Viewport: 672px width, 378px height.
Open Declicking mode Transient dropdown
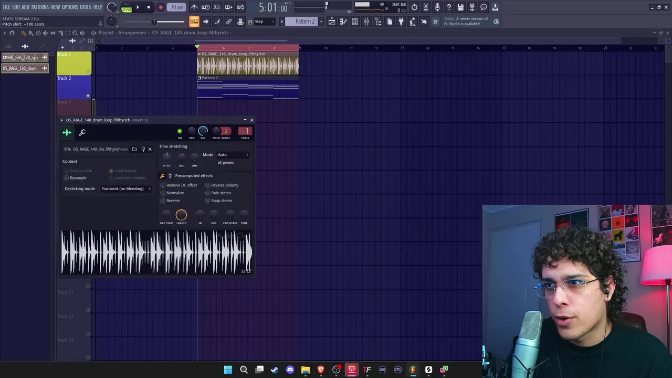(x=125, y=188)
